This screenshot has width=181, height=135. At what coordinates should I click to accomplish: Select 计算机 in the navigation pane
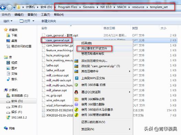tap(11, 90)
